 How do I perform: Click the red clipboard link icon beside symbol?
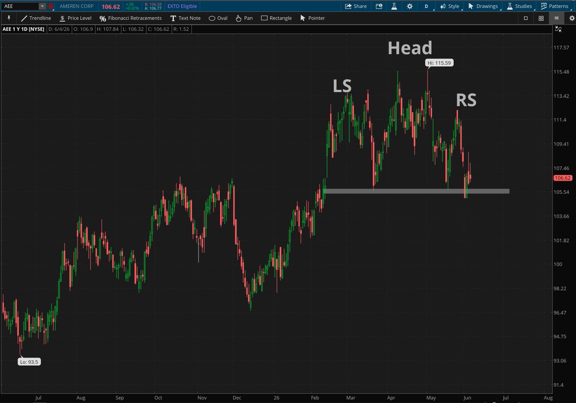pyautogui.click(x=51, y=6)
